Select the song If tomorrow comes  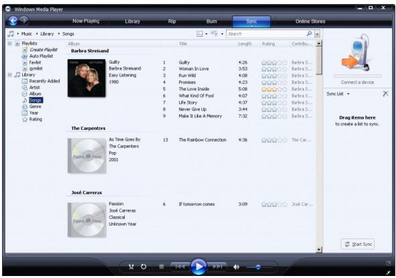(197, 204)
